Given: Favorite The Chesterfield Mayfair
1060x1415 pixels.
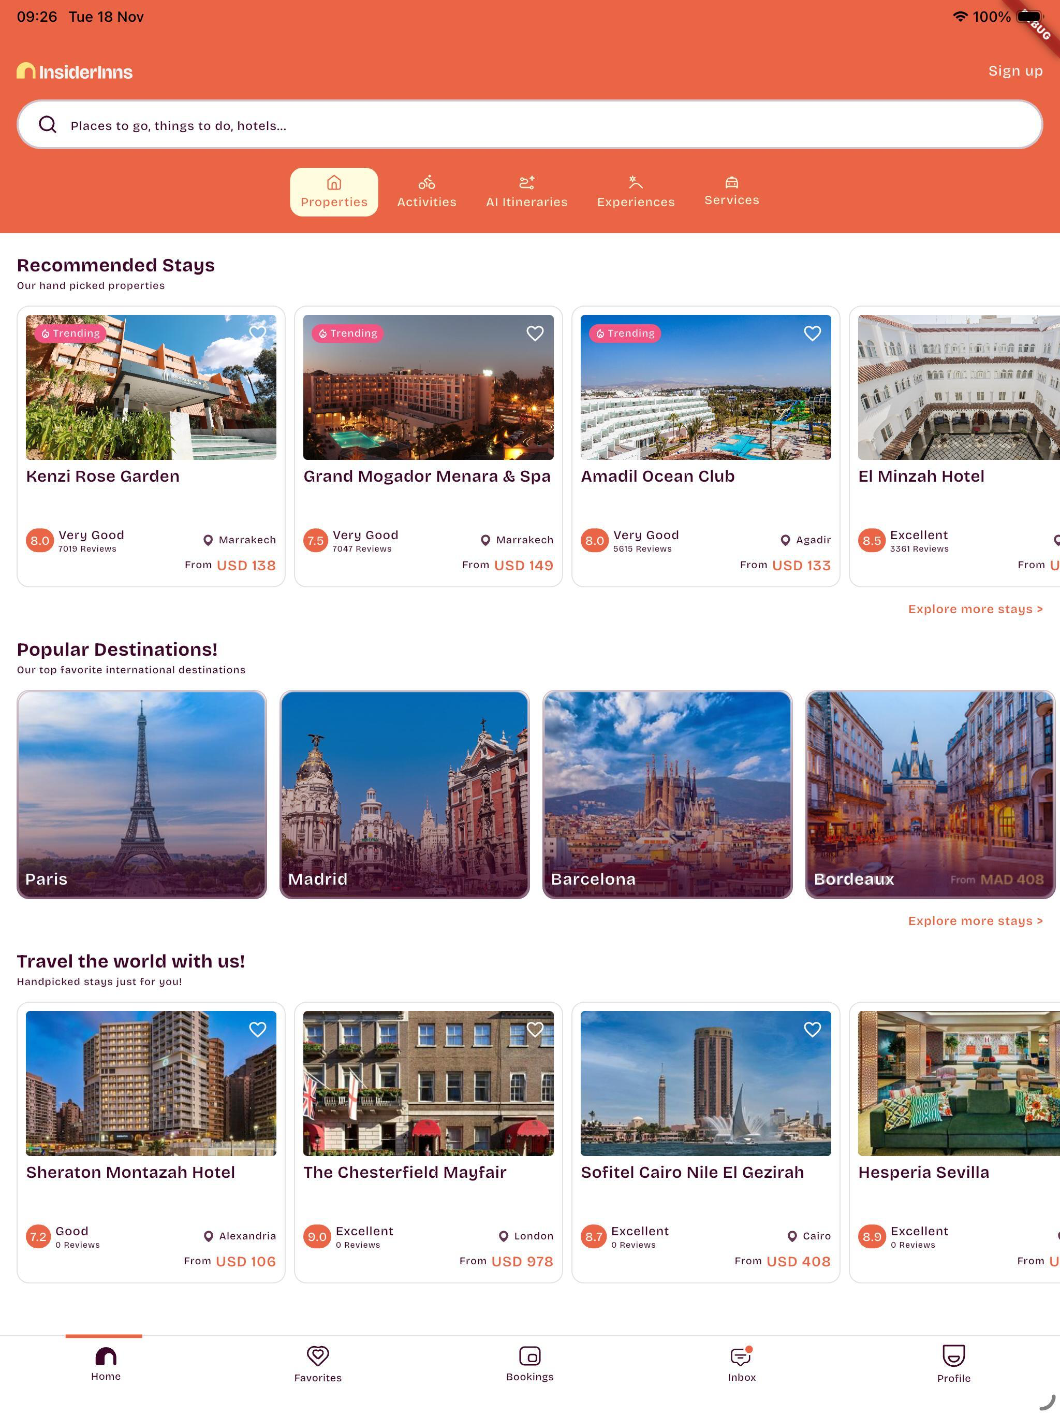Looking at the screenshot, I should pos(535,1029).
